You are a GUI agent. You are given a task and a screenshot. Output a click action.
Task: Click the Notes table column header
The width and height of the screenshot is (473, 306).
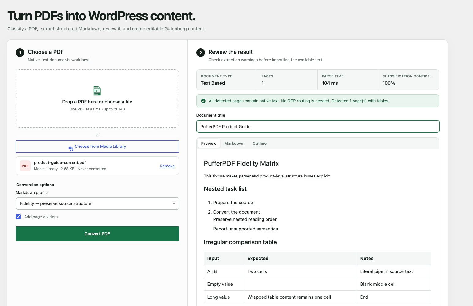tap(394, 258)
